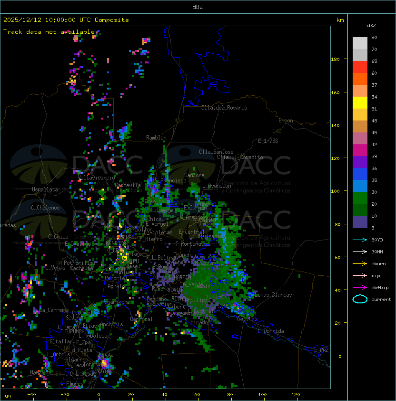396x401 pixels.
Task: Click the 'Villavicencio' place label
Action: [97, 178]
